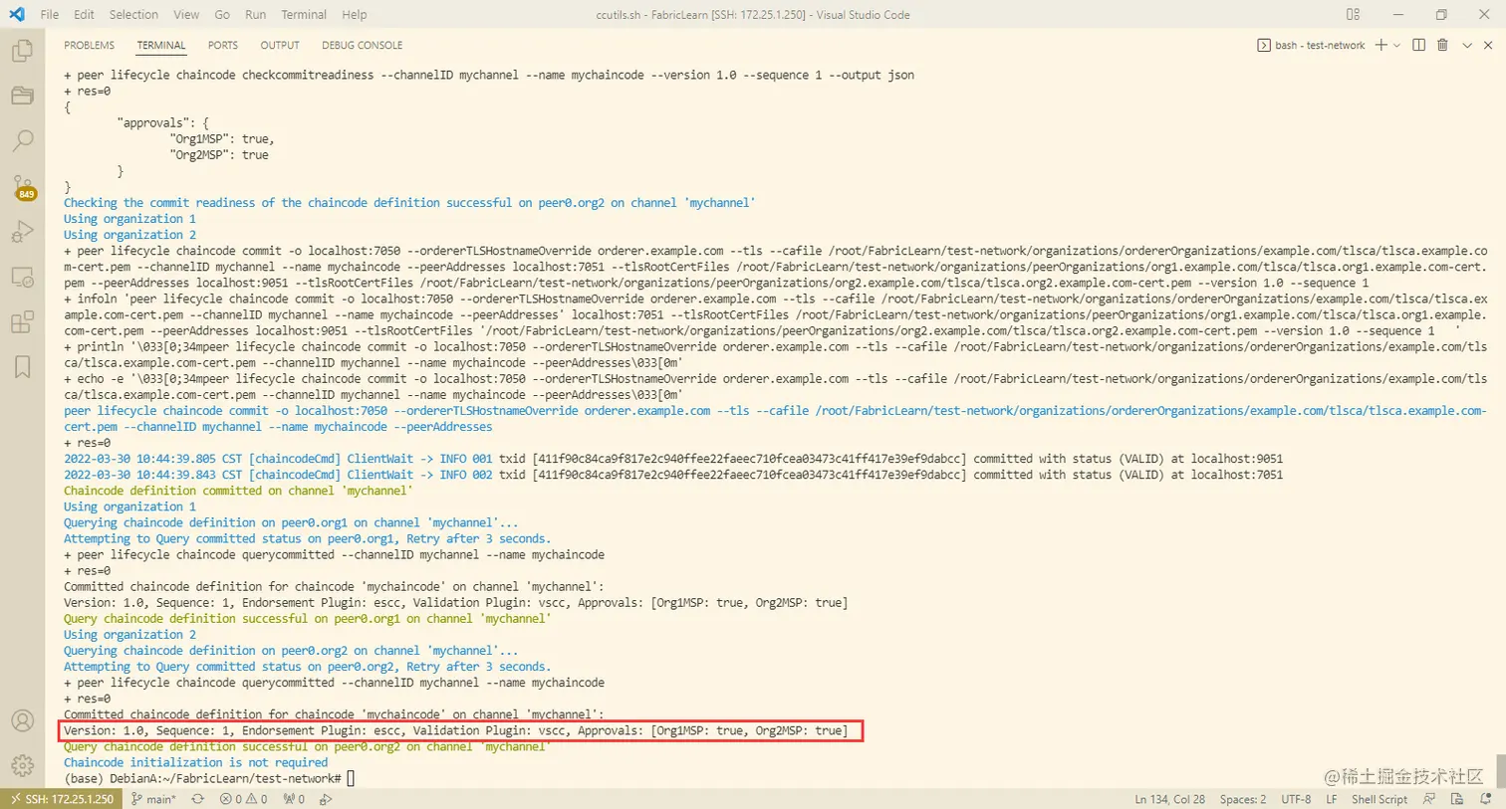Open the View menu
Image resolution: width=1506 pixels, height=809 pixels.
(186, 14)
